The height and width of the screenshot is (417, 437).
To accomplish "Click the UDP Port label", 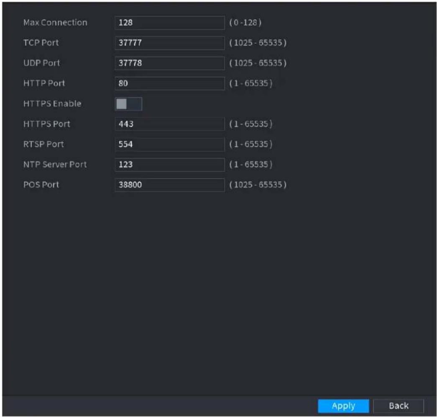I will 41,63.
